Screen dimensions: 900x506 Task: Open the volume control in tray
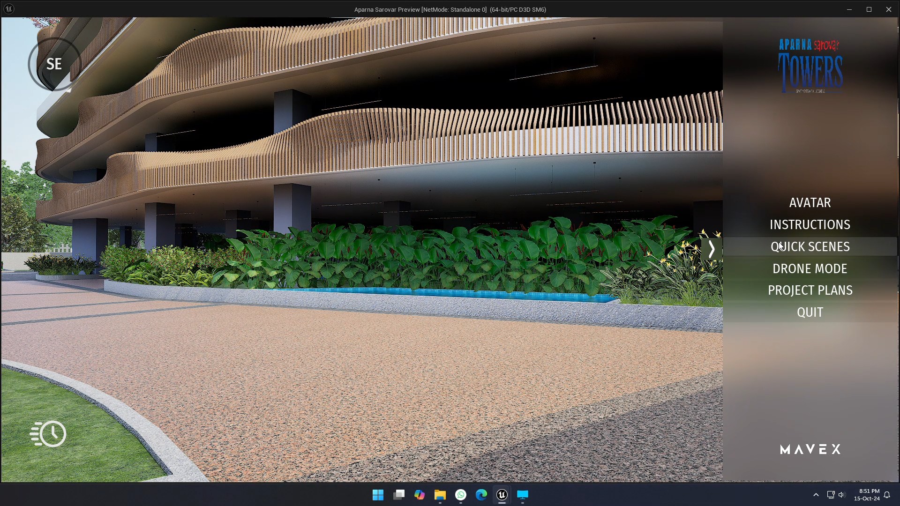point(841,495)
